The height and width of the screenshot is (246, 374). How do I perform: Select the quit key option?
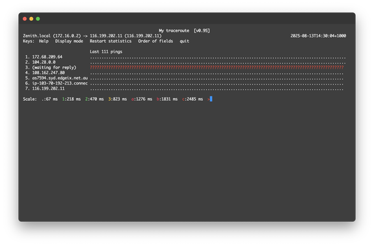[x=184, y=41]
